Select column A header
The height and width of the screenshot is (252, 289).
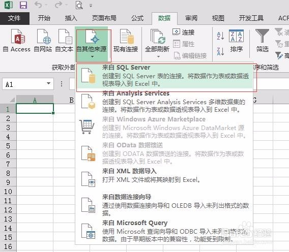click(35, 100)
